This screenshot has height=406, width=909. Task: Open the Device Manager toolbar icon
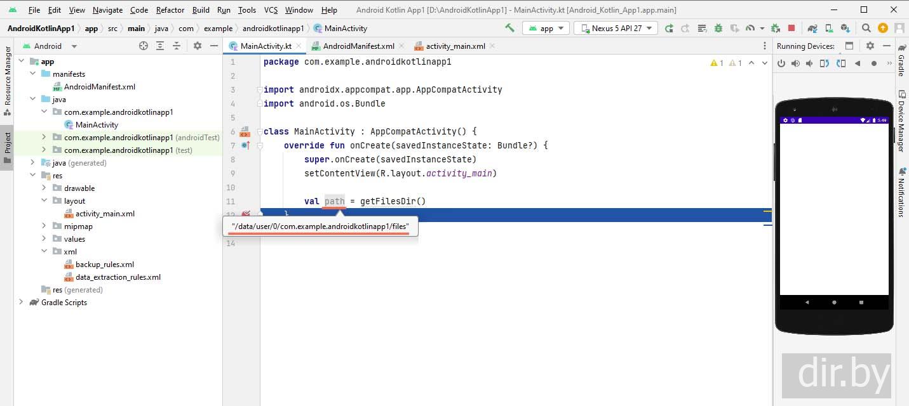(828, 28)
